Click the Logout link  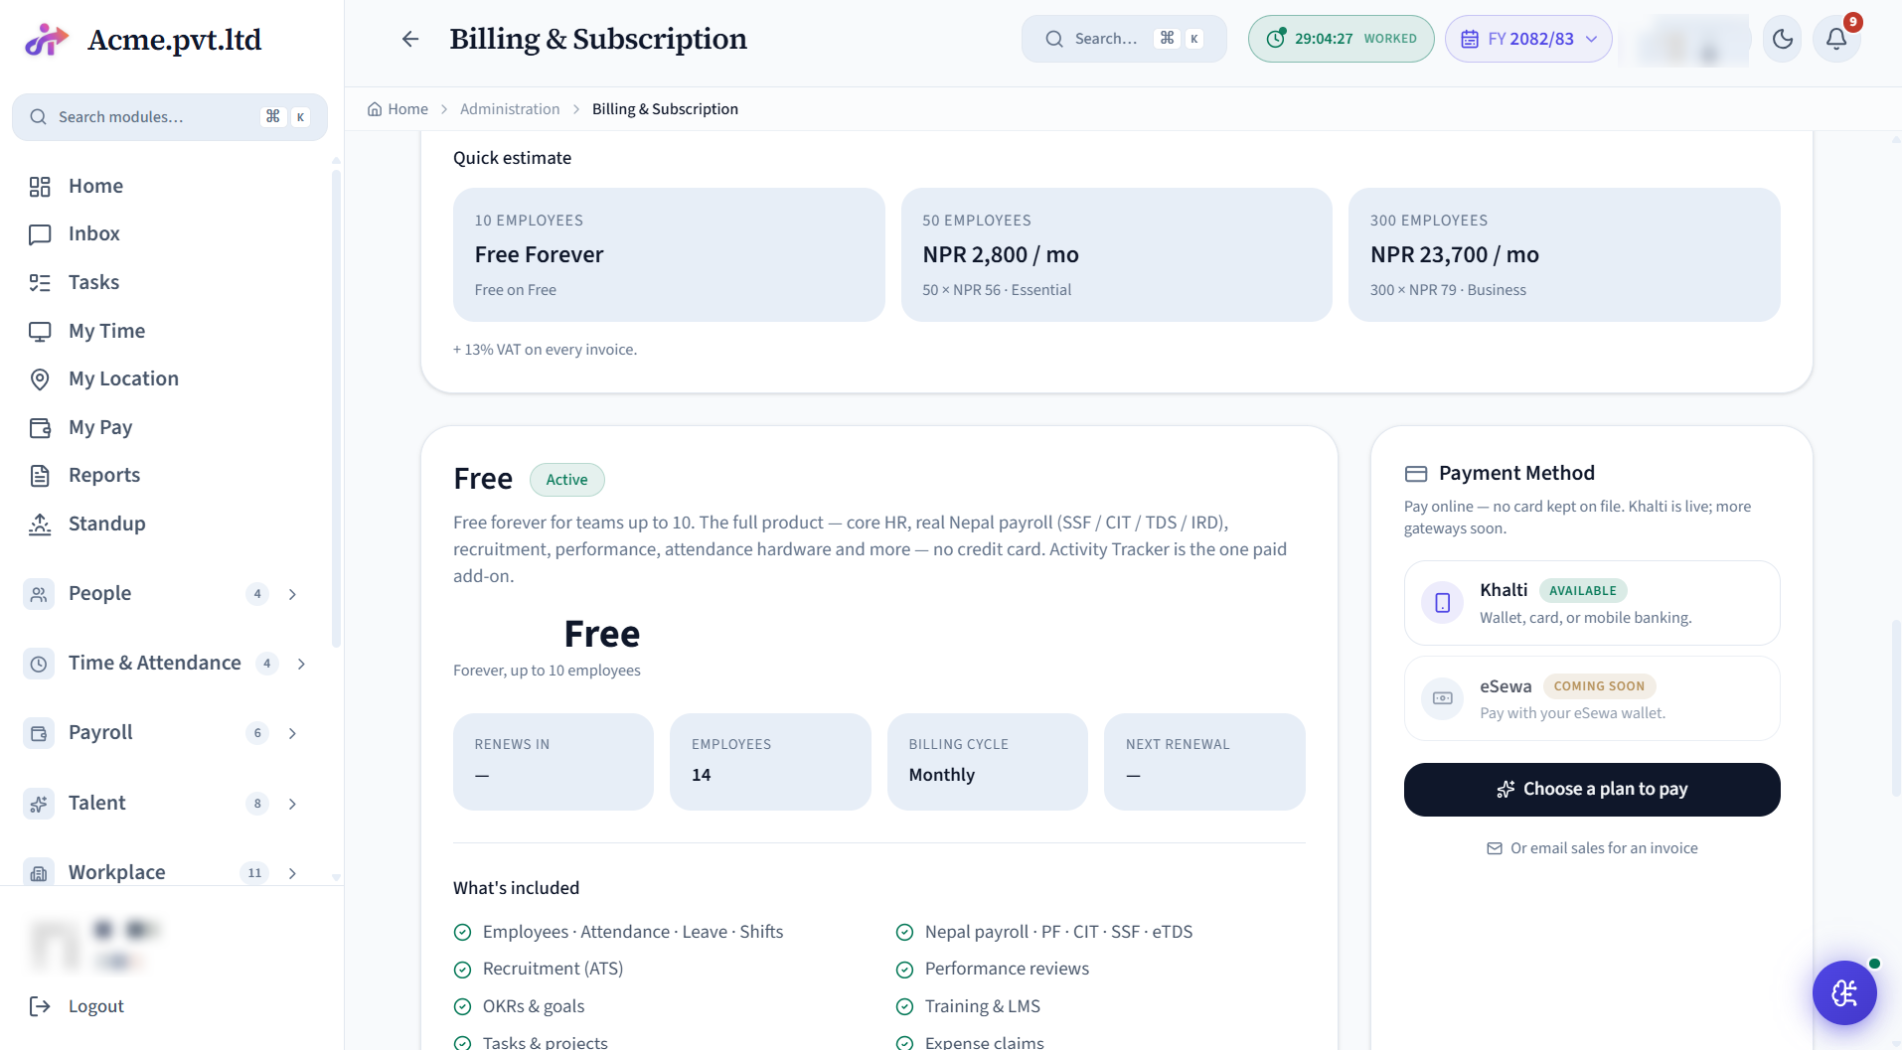[95, 1006]
